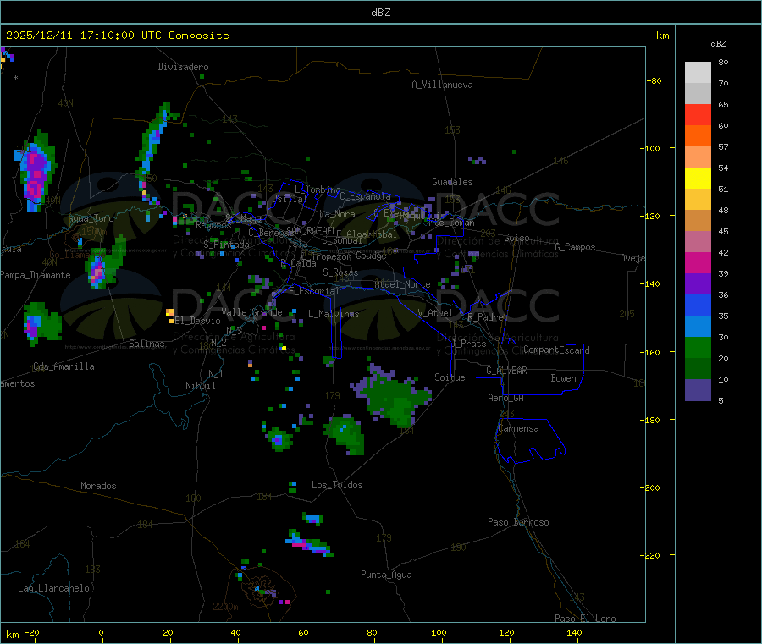Click the Atuel_Norte label
The image size is (762, 644).
402,284
